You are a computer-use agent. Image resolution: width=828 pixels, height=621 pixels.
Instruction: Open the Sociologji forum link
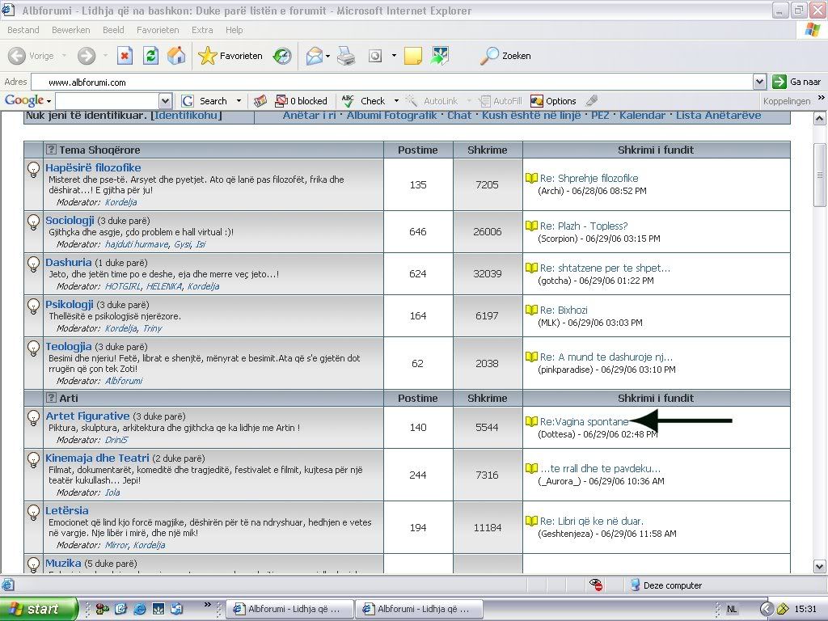(x=70, y=220)
